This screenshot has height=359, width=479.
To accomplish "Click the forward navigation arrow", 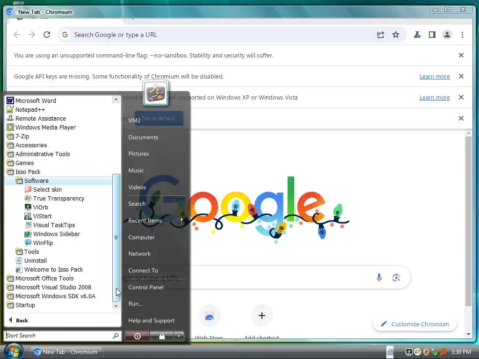I will [x=32, y=35].
